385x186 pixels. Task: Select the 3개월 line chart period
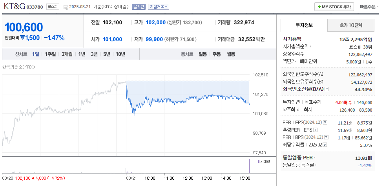[x=67, y=54]
